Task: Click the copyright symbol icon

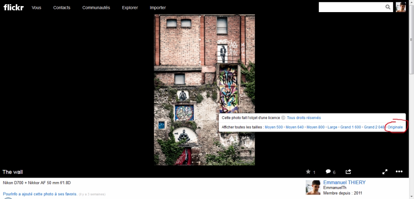Action: [x=283, y=118]
